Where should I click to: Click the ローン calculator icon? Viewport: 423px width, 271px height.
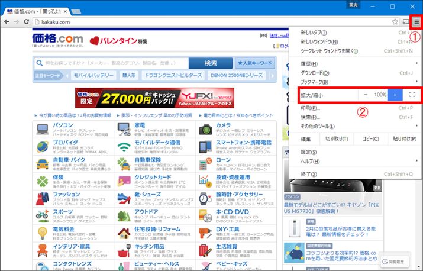pyautogui.click(x=205, y=164)
